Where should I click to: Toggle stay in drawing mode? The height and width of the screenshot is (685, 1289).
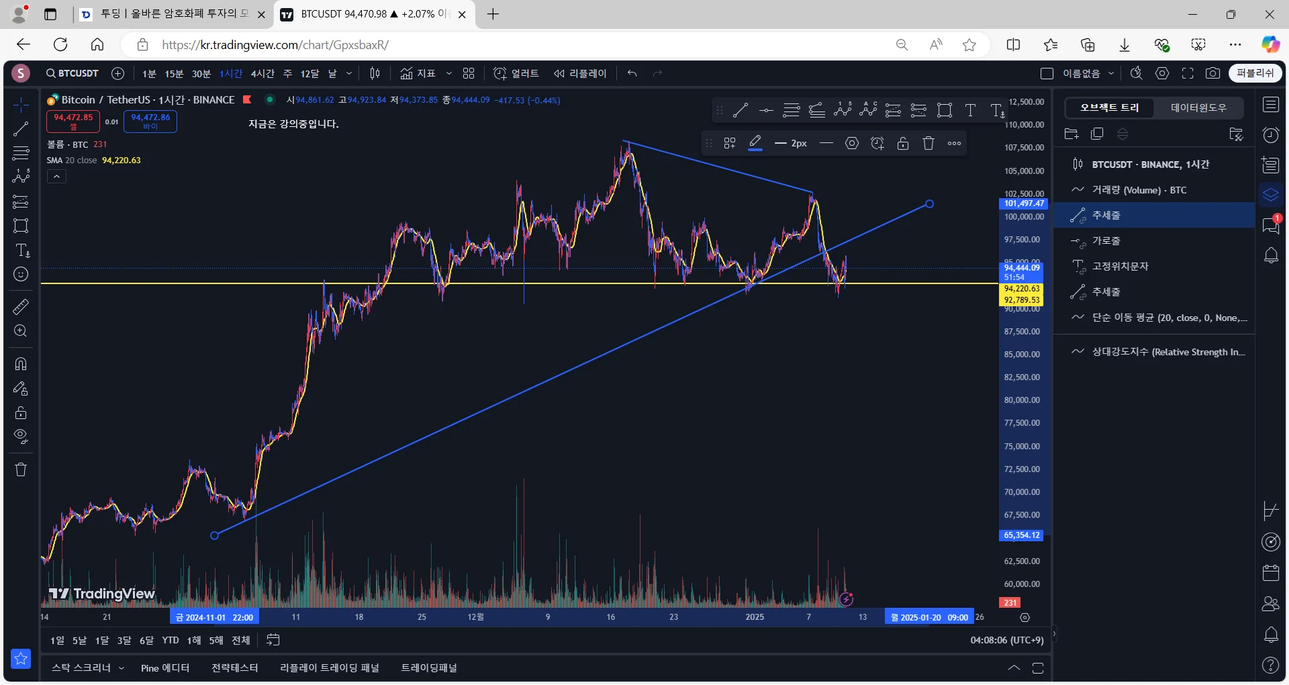click(21, 388)
